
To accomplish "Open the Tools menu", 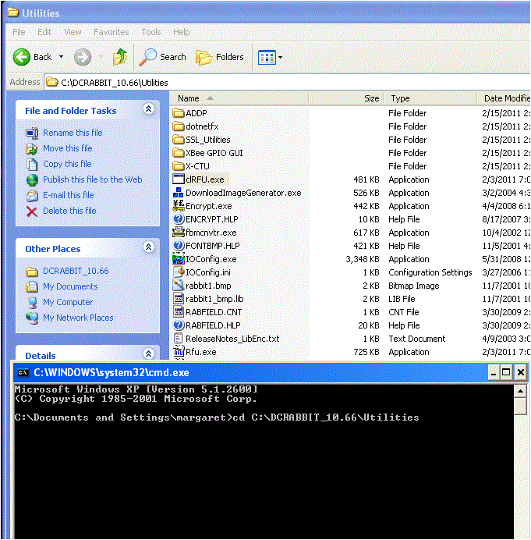I will pyautogui.click(x=151, y=32).
